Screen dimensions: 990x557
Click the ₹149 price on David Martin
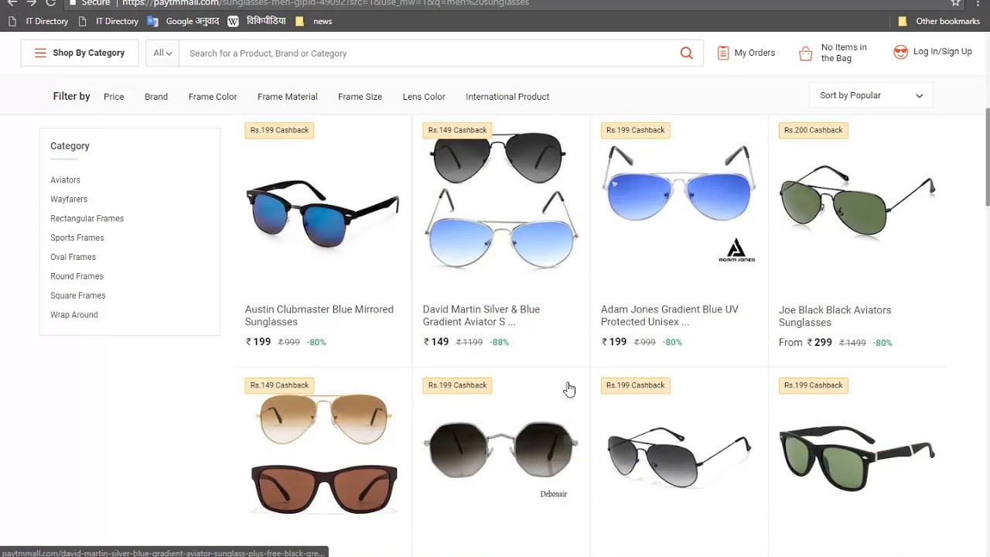click(x=436, y=341)
